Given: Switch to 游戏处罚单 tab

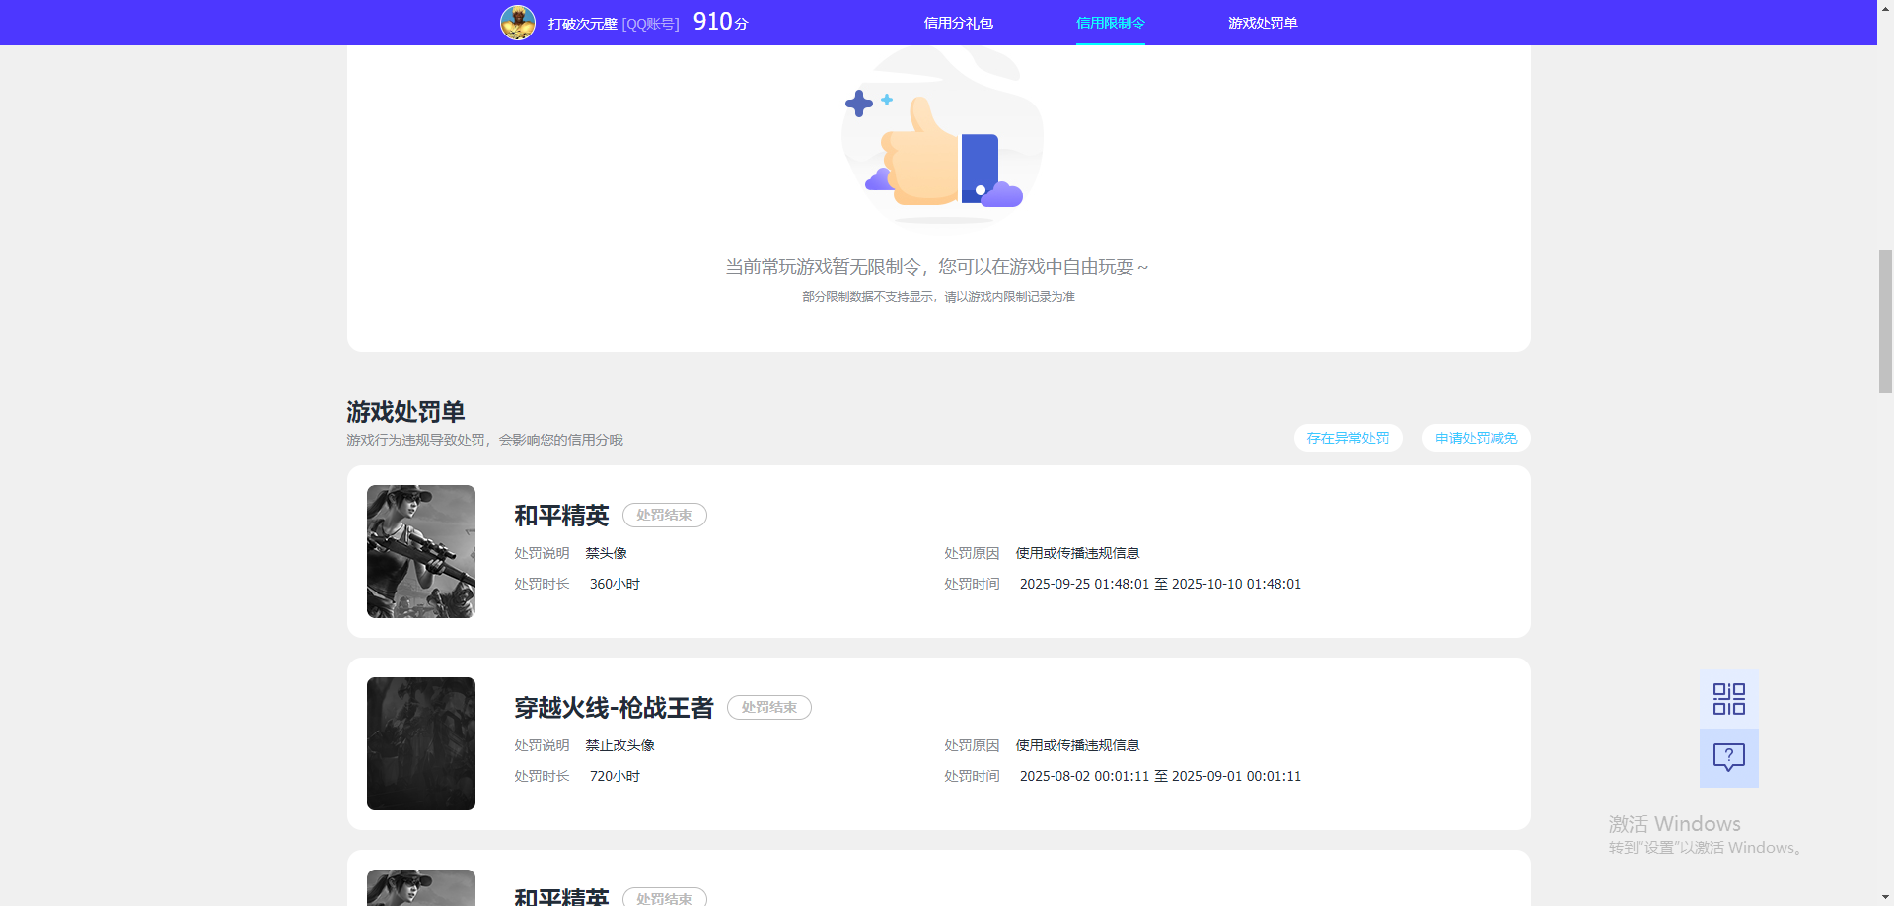Looking at the screenshot, I should click(x=1263, y=23).
